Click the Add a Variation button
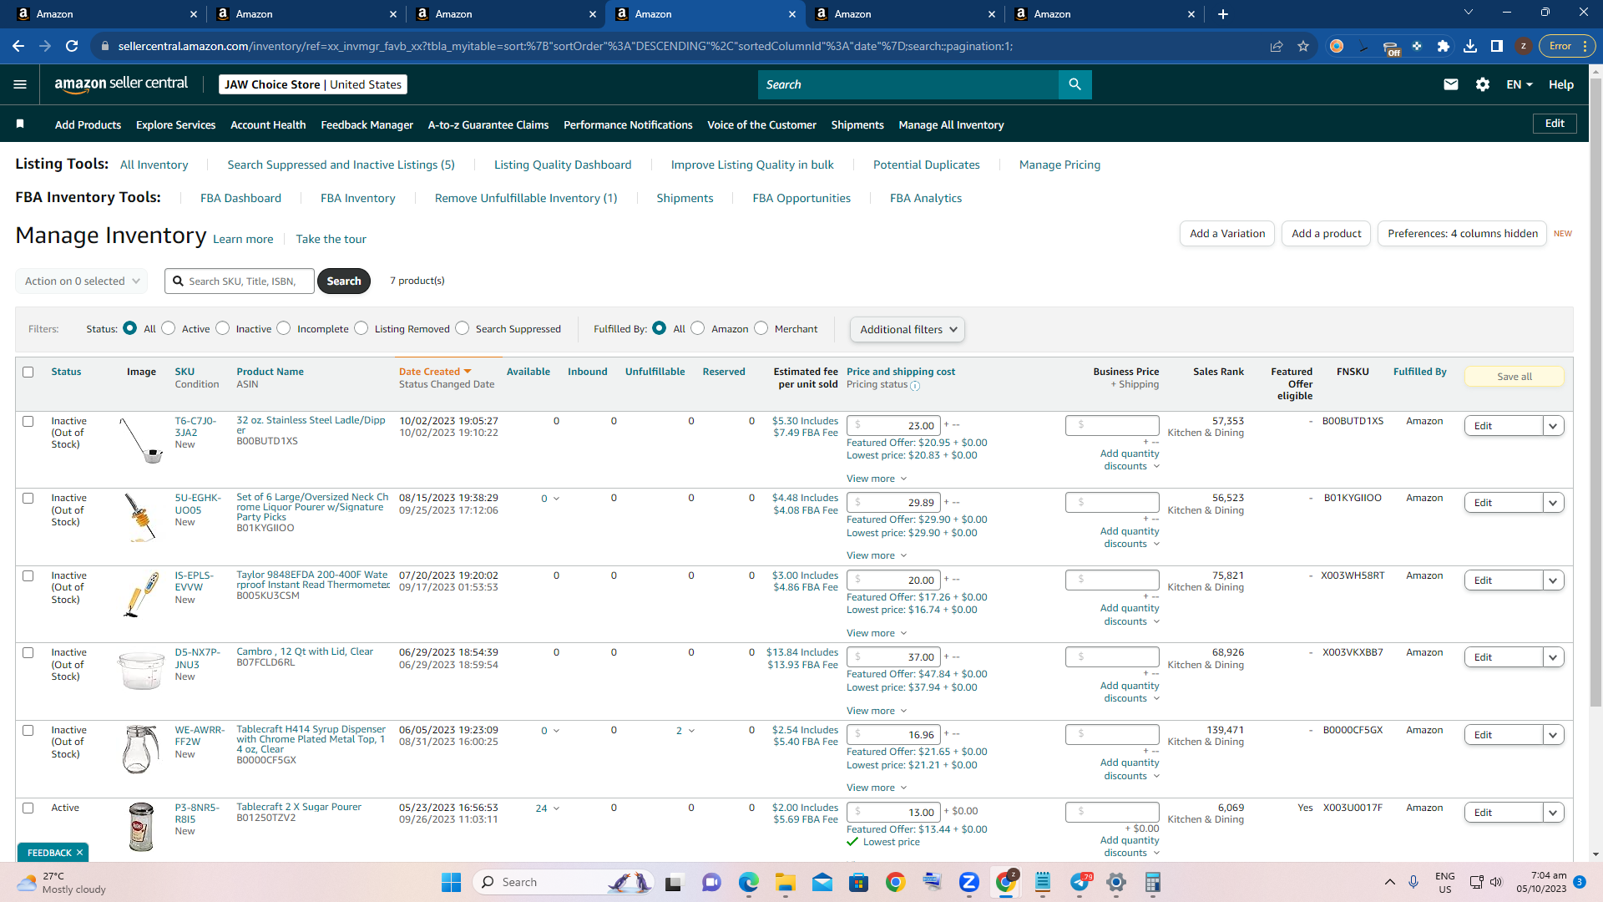Screen dimensions: 1603x902 click(1227, 234)
